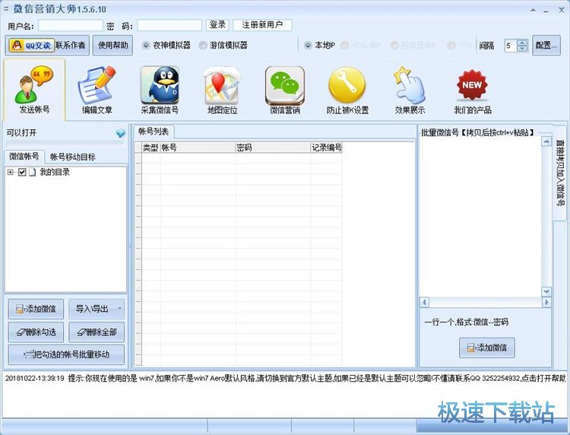Increase the 间隔 interval value
This screenshot has height=435, width=570.
click(522, 42)
